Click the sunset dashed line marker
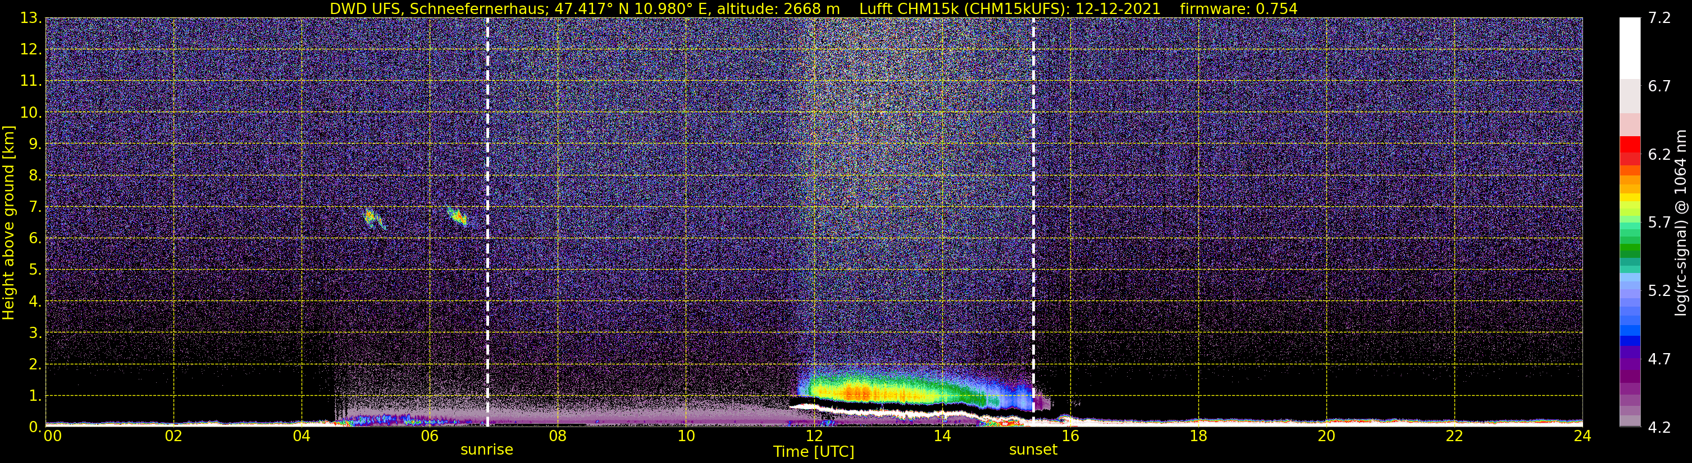Image resolution: width=1692 pixels, height=463 pixels. coord(1033,221)
